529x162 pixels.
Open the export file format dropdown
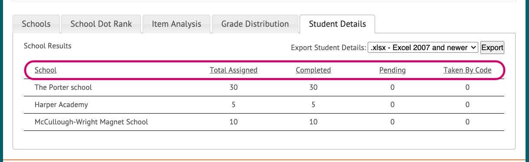pyautogui.click(x=423, y=48)
